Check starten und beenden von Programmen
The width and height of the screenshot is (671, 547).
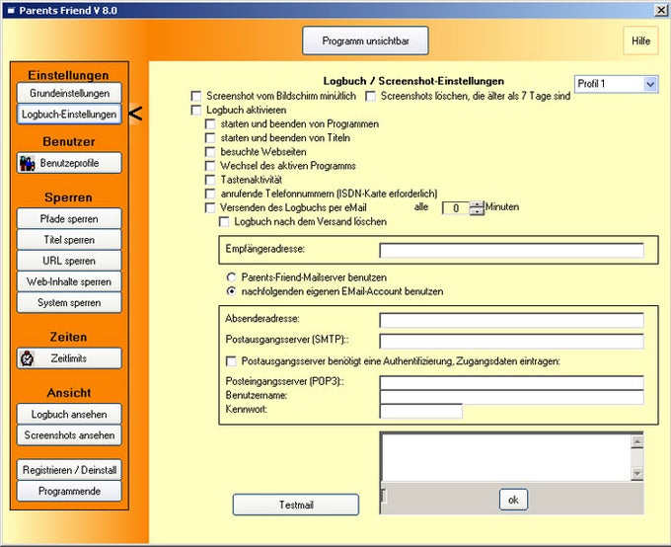pos(210,124)
